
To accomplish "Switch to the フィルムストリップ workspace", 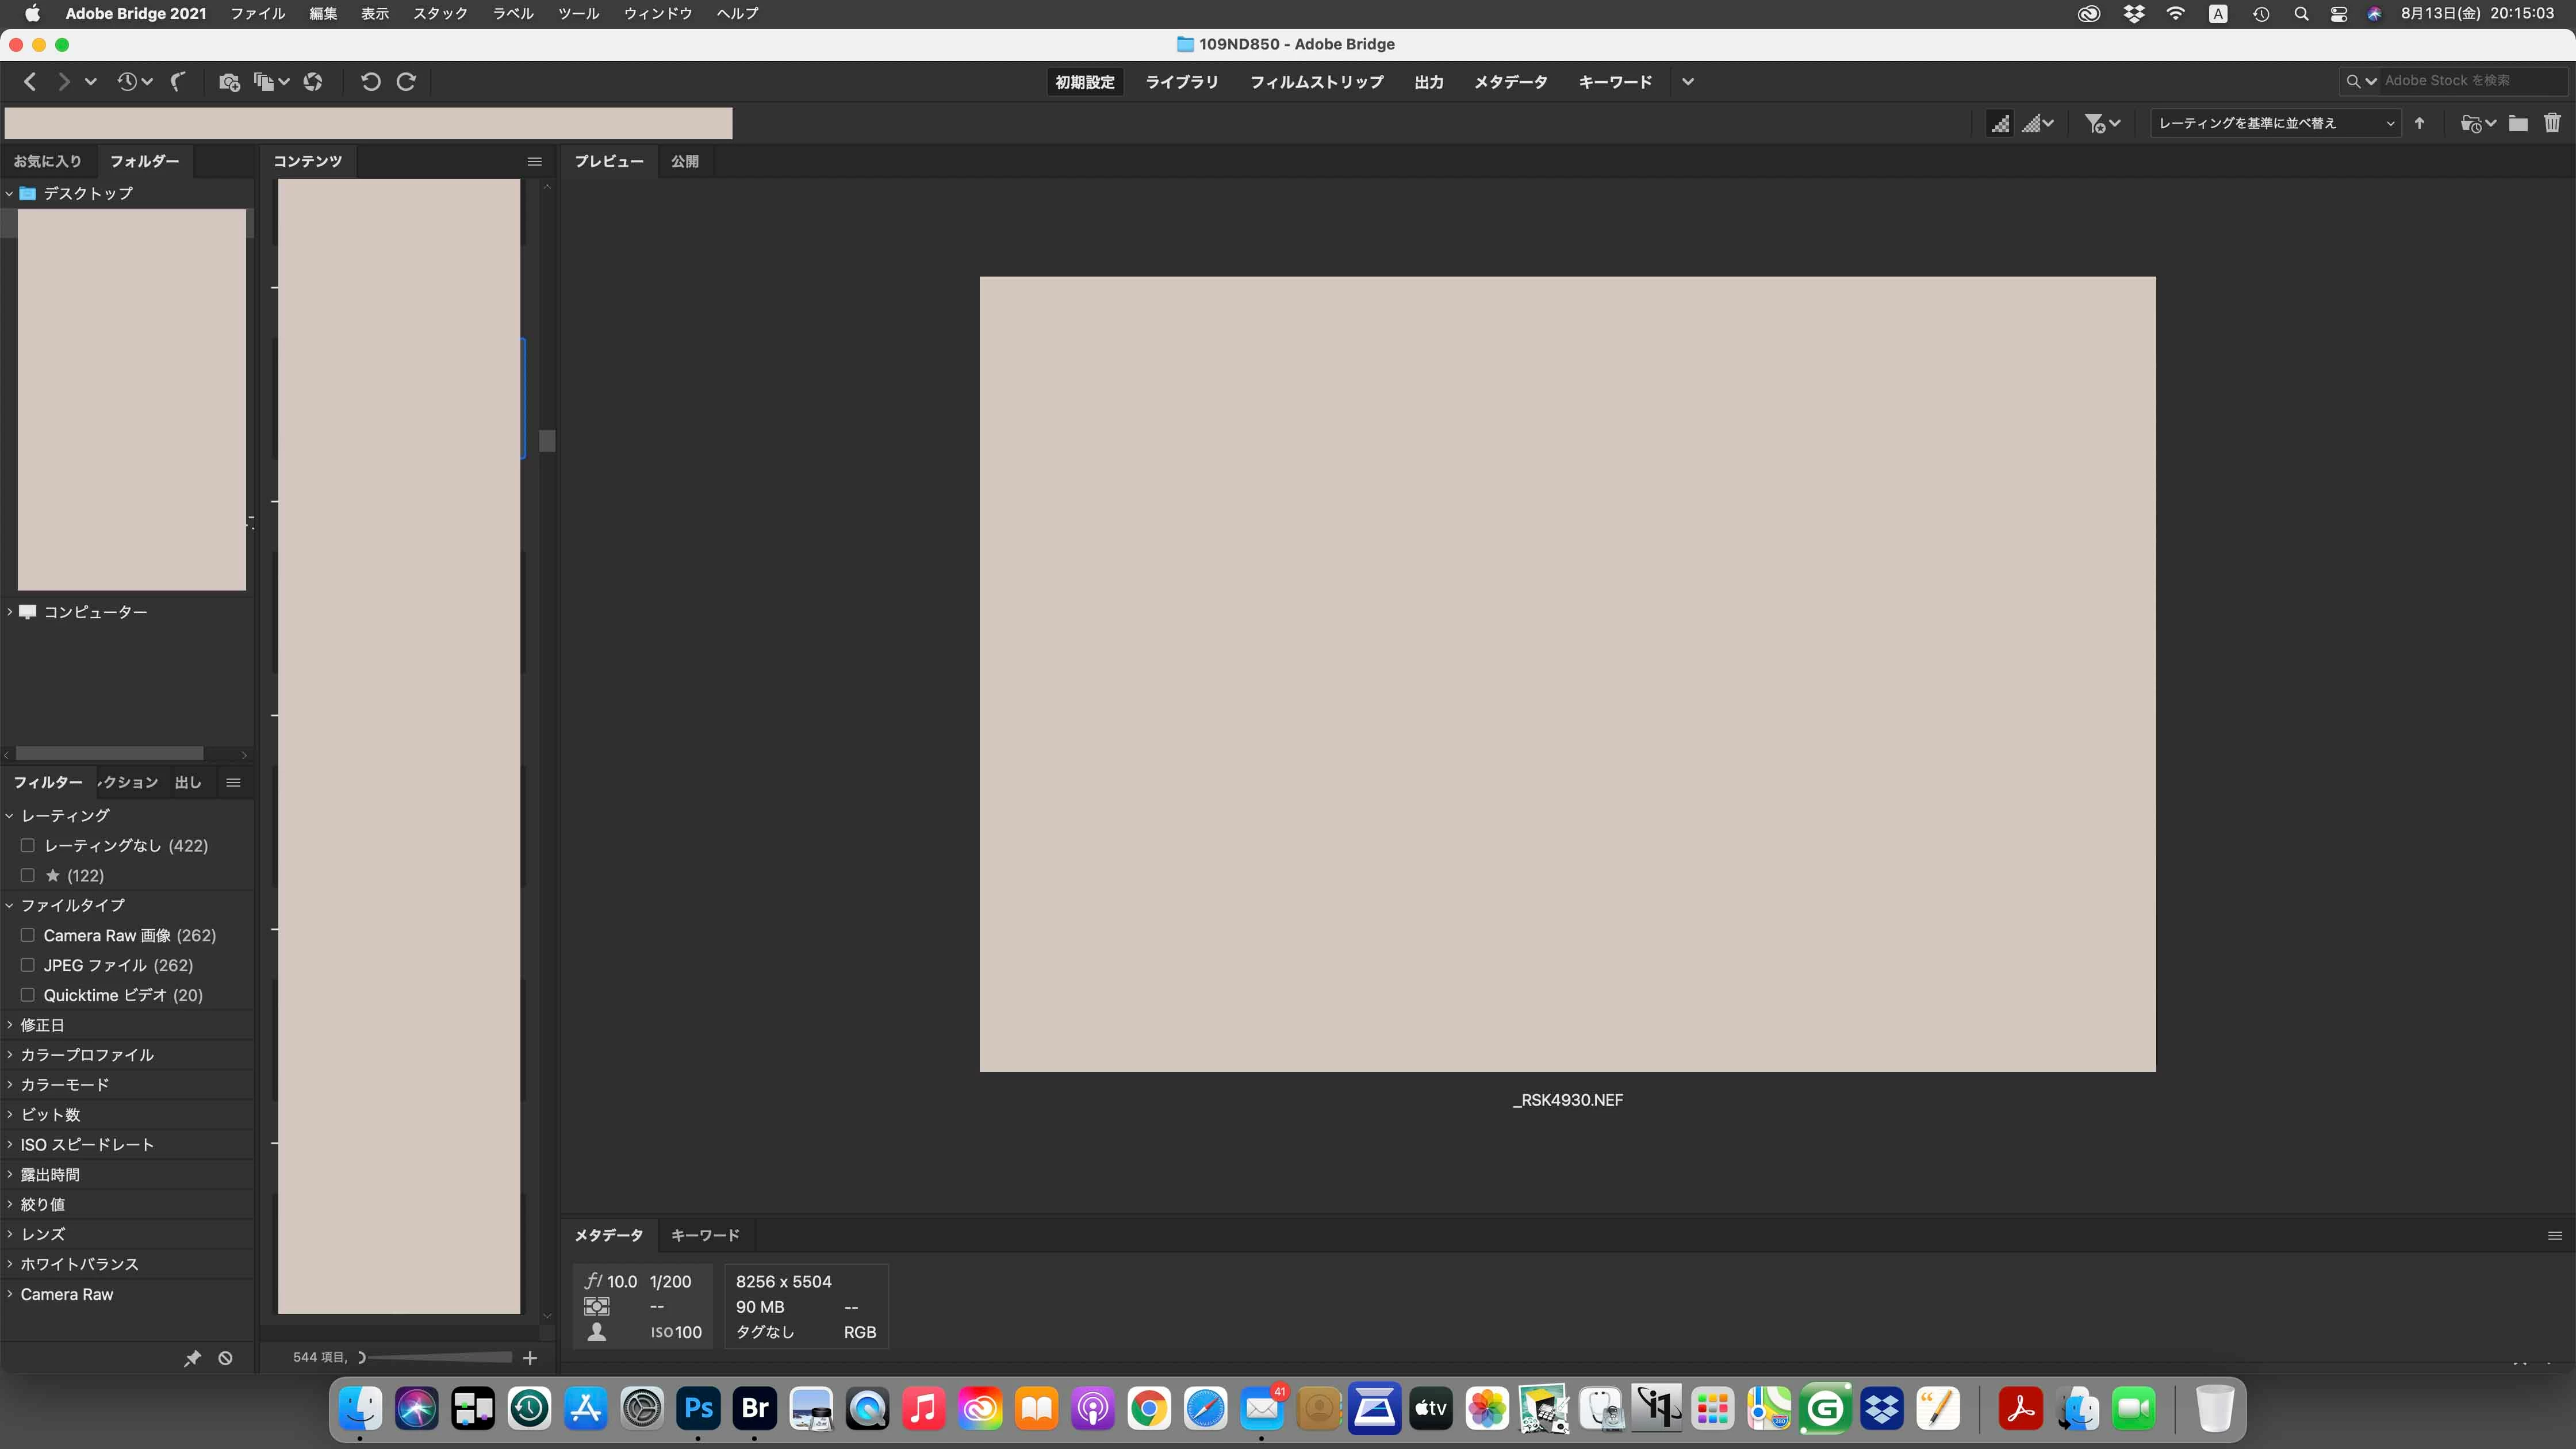I will [1316, 82].
